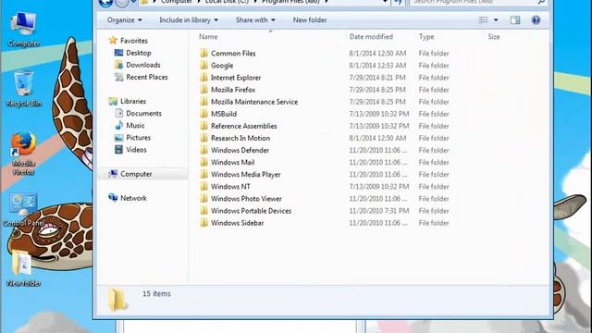Open the Help question mark icon
Screen dimensions: 592x333
[x=536, y=20]
